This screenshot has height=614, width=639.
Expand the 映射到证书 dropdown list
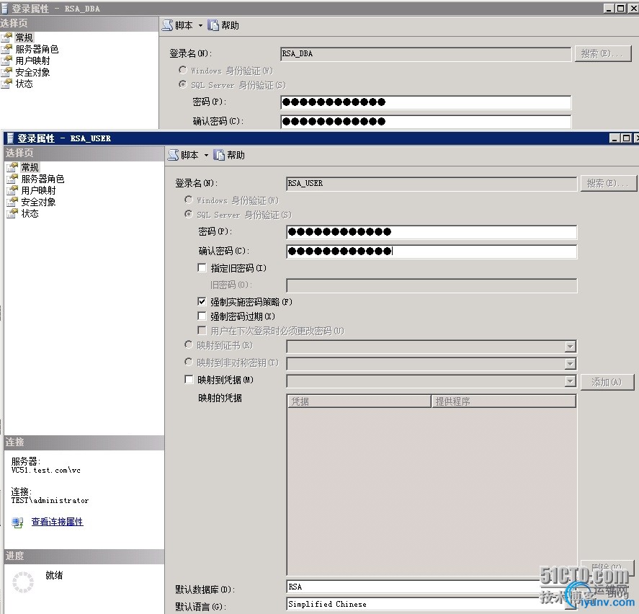[570, 347]
